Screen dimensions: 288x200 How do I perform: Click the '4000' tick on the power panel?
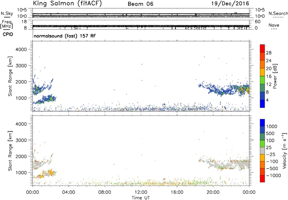[x=21, y=49]
